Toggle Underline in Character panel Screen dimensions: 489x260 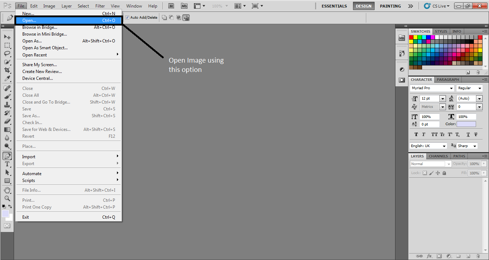tap(468, 134)
